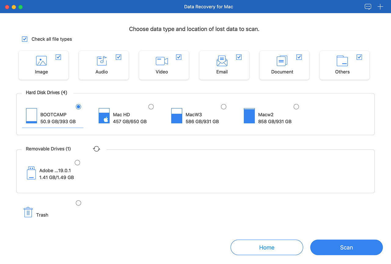Click the MacW3 drive icon
This screenshot has width=391, height=264.
[x=177, y=116]
